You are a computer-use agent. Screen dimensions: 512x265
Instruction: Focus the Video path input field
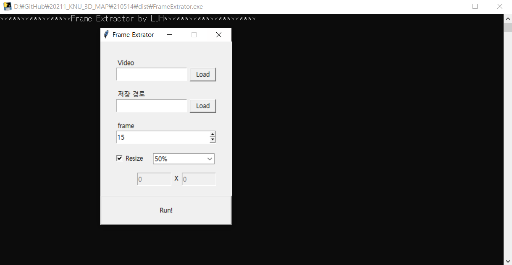(x=152, y=74)
